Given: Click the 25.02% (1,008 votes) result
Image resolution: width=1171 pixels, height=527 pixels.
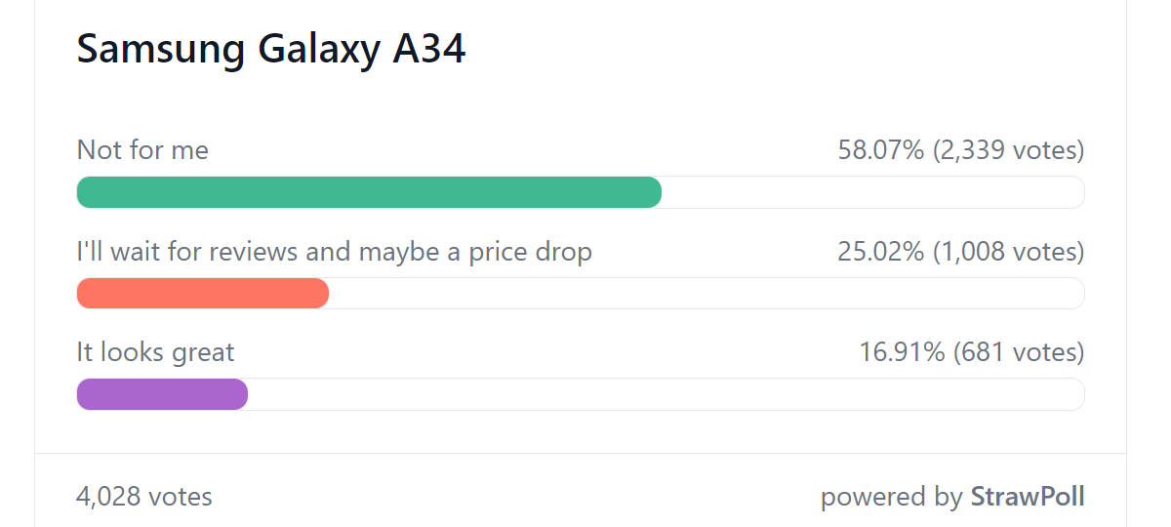Looking at the screenshot, I should (961, 252).
